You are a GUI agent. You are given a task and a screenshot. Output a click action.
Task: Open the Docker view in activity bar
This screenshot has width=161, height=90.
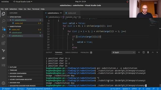(3, 58)
